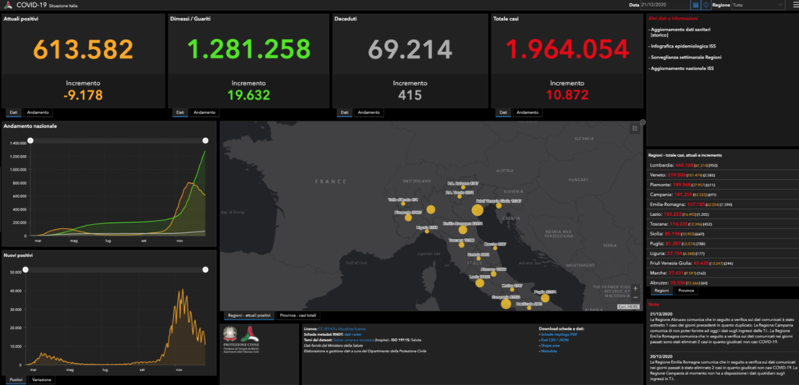This screenshot has width=799, height=385.
Task: Click the Protezione Civile logo in the header
Action: pos(7,5)
